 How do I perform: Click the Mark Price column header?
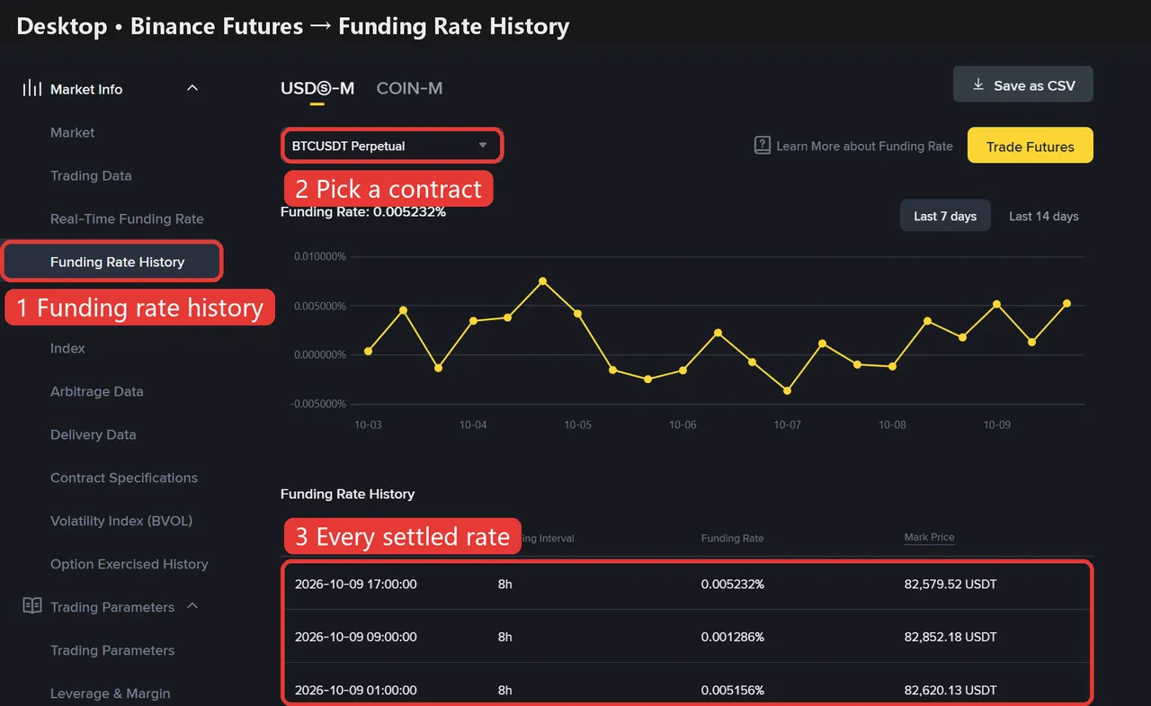929,537
